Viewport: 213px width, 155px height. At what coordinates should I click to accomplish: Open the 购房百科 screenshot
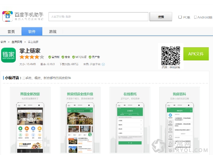coord(180,120)
